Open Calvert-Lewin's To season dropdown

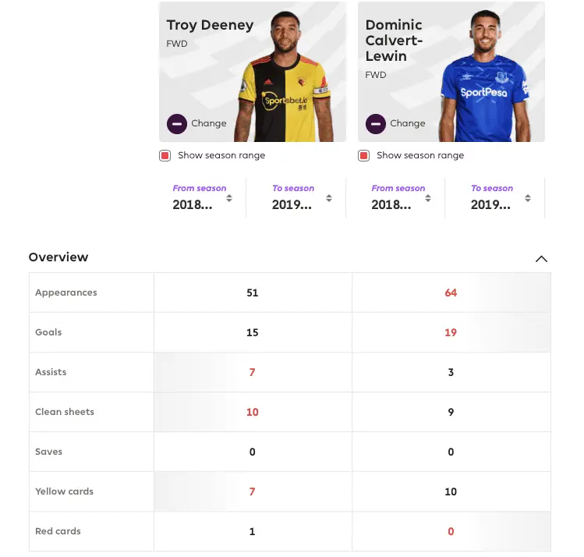[x=491, y=204]
